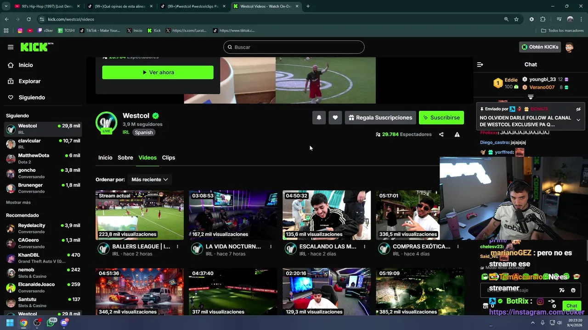Click the green Chat send button
This screenshot has height=330, width=588.
coord(572,306)
